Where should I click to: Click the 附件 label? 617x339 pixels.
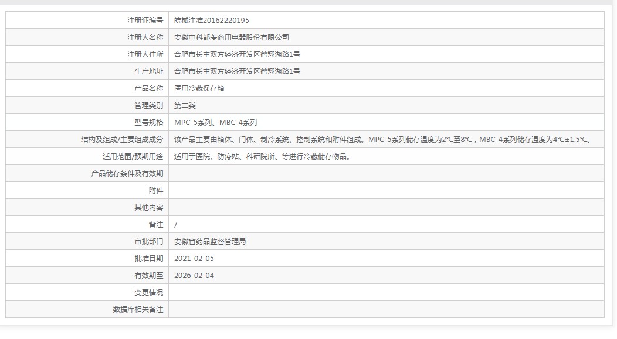coord(156,191)
